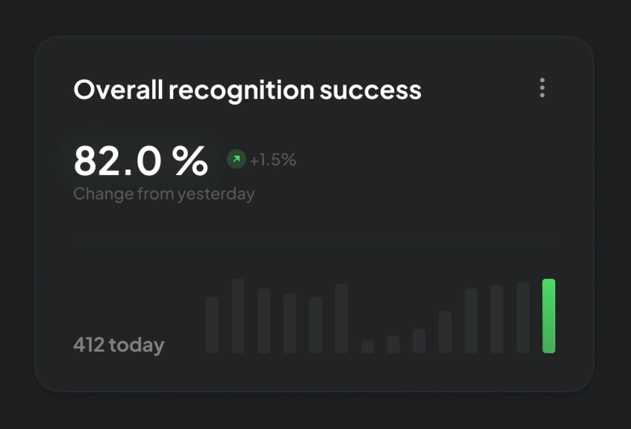Screen dimensions: 631x429
Task: Click the first bar on the chart's left
Action: coord(212,325)
